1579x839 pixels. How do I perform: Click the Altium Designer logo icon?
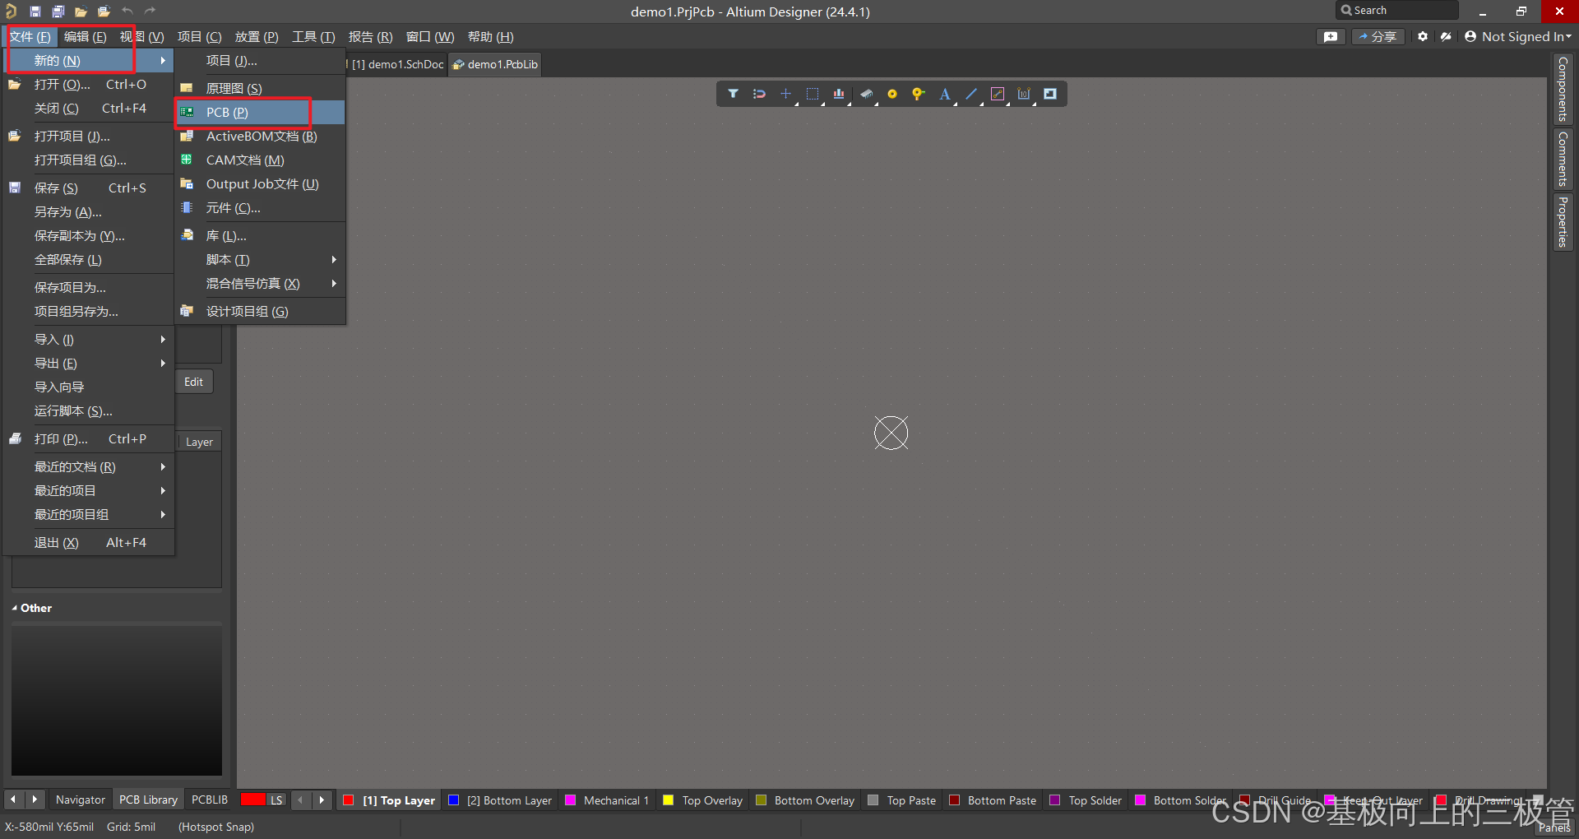point(11,11)
